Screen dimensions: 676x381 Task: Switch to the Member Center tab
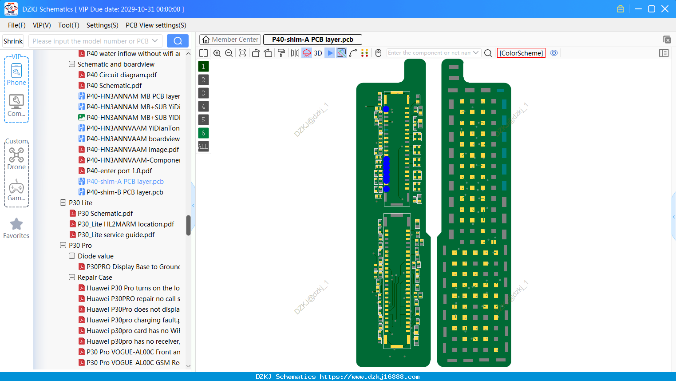pyautogui.click(x=230, y=40)
